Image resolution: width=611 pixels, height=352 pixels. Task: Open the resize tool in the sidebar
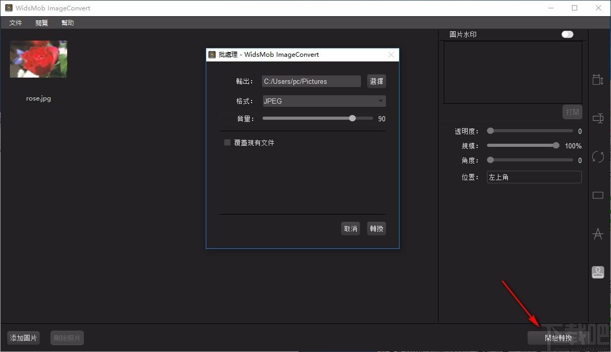[x=598, y=80]
